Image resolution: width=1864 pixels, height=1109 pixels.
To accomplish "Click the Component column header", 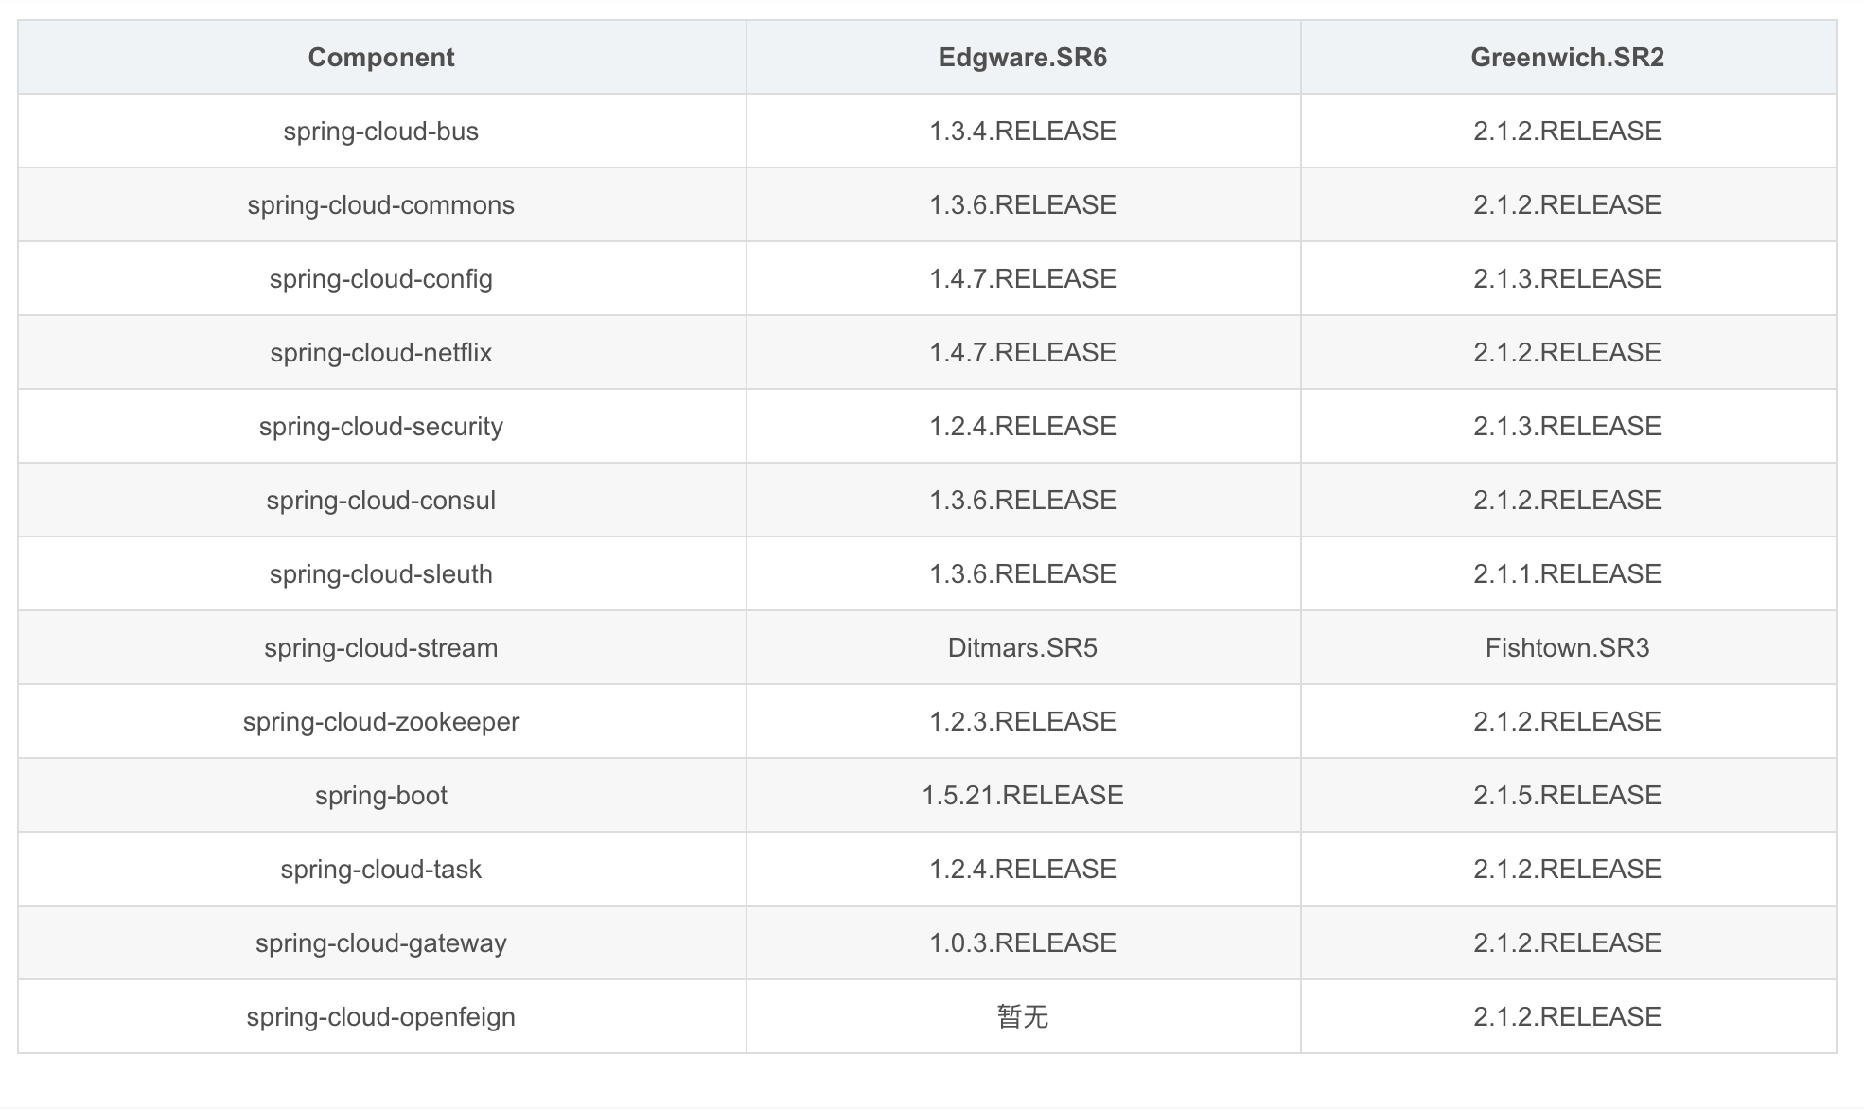I will (x=381, y=58).
